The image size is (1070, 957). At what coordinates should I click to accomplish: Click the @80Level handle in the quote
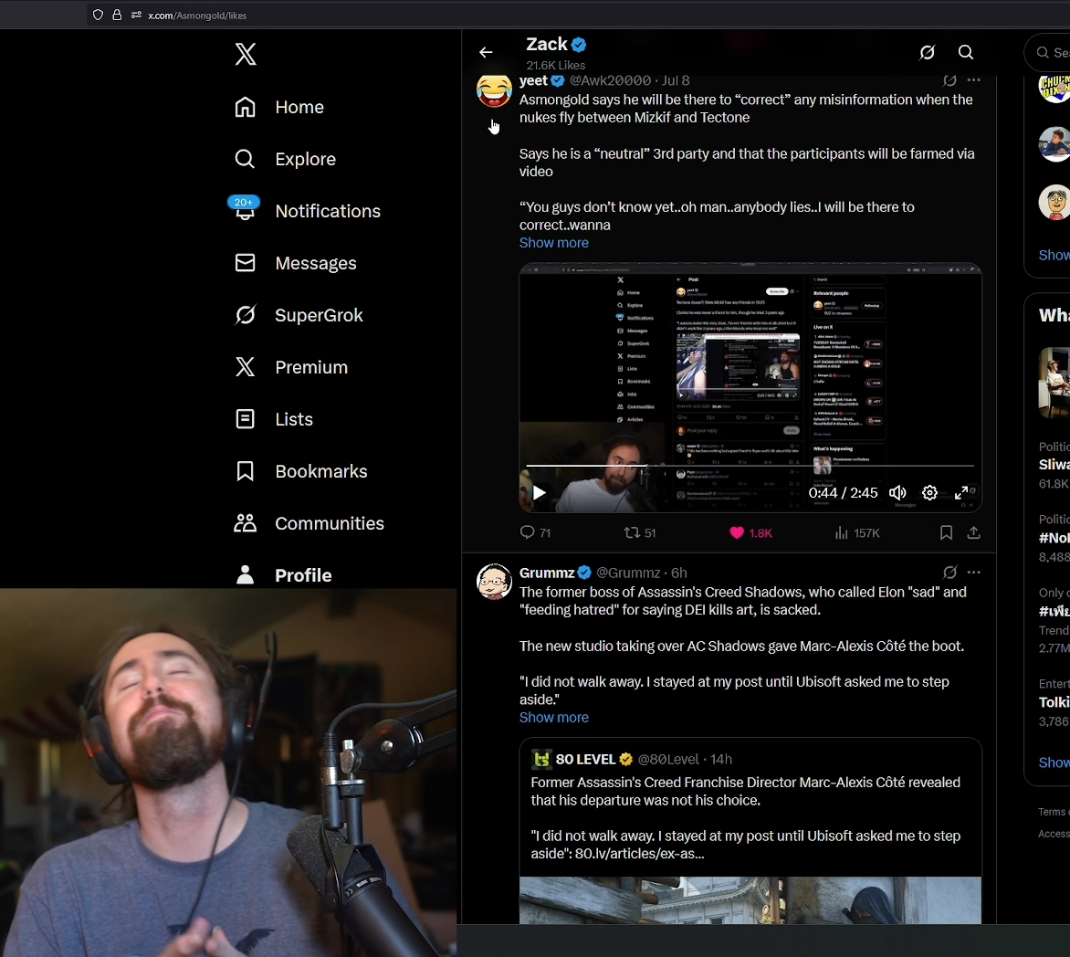pos(668,759)
